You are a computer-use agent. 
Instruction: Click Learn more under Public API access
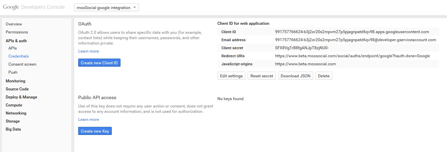pyautogui.click(x=89, y=120)
